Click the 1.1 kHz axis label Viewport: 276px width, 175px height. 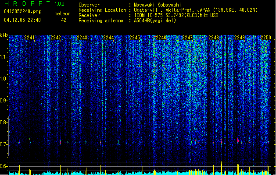pyautogui.click(x=4, y=57)
